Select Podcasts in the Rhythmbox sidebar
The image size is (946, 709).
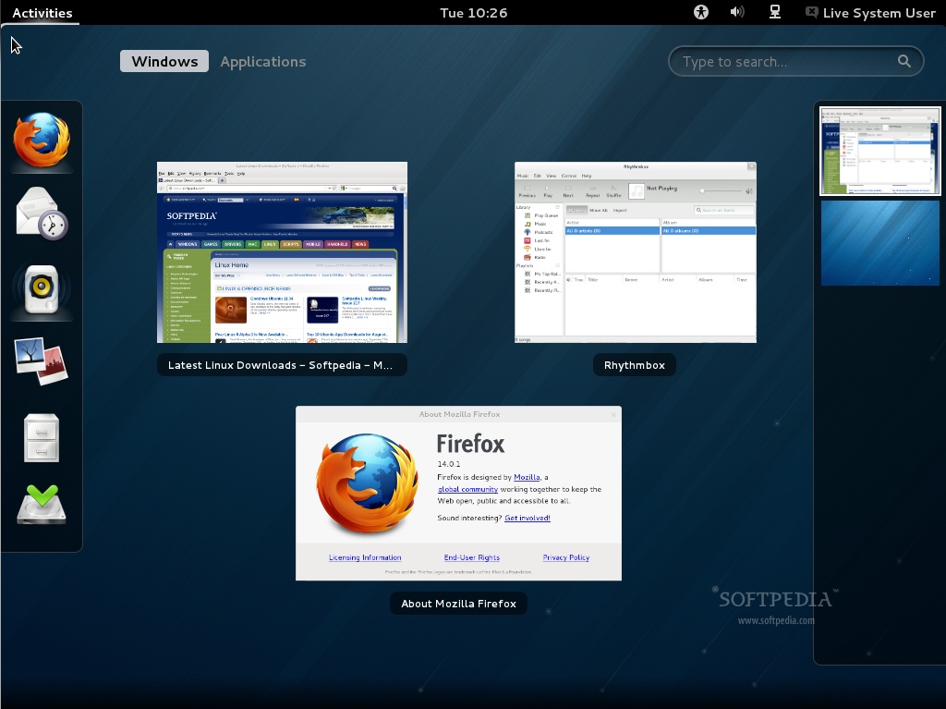(546, 232)
